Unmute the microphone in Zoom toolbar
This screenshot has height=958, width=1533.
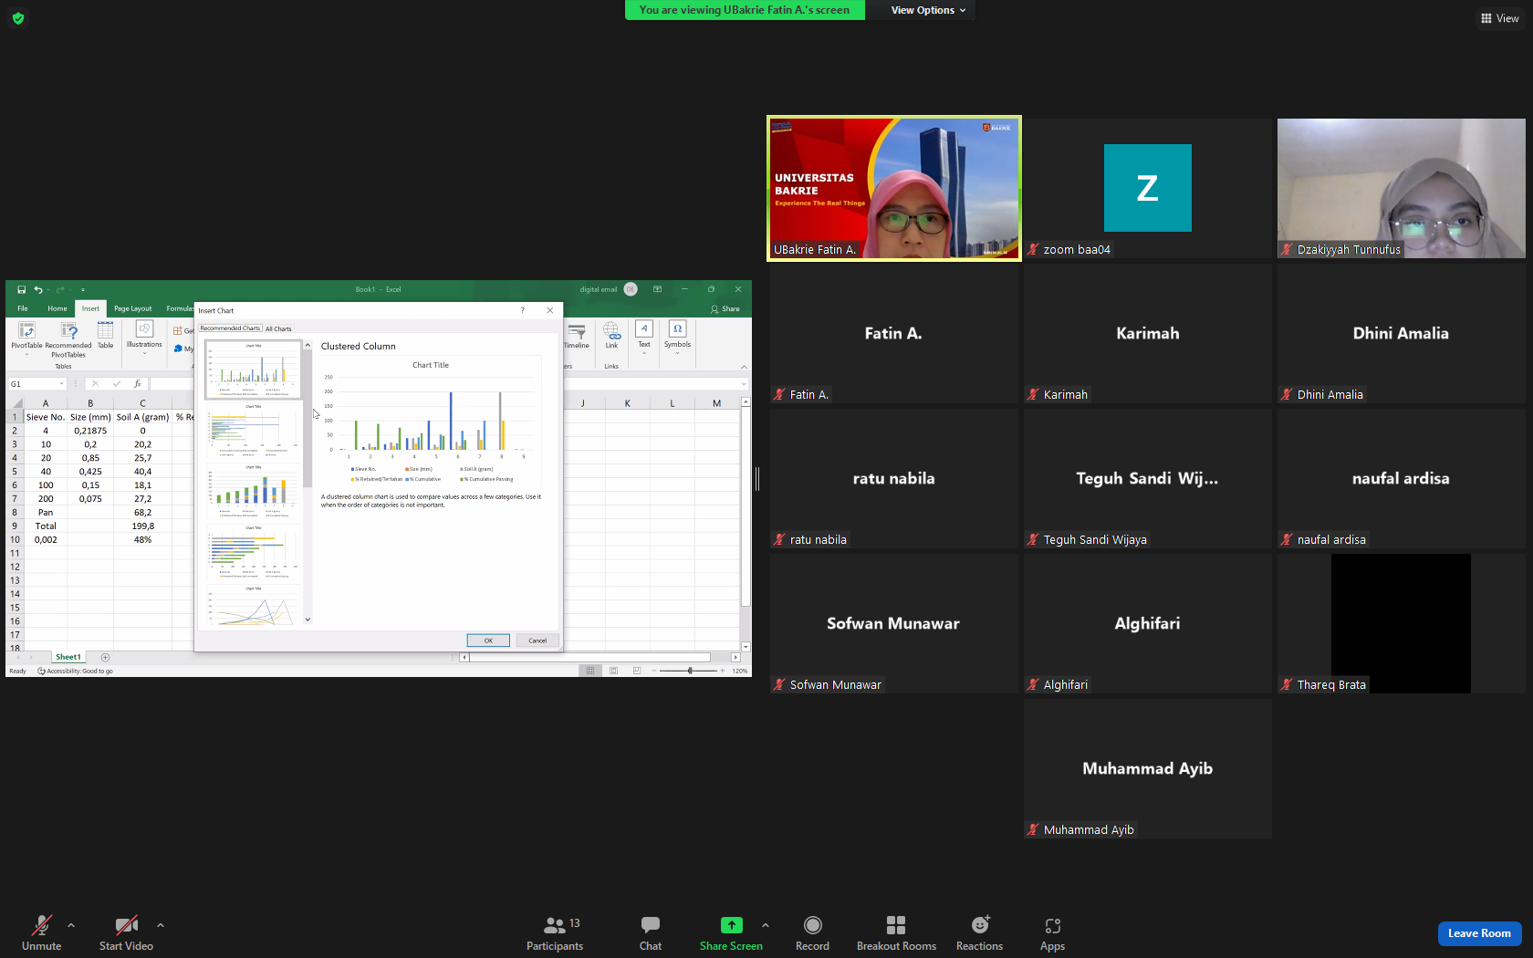[x=41, y=932]
